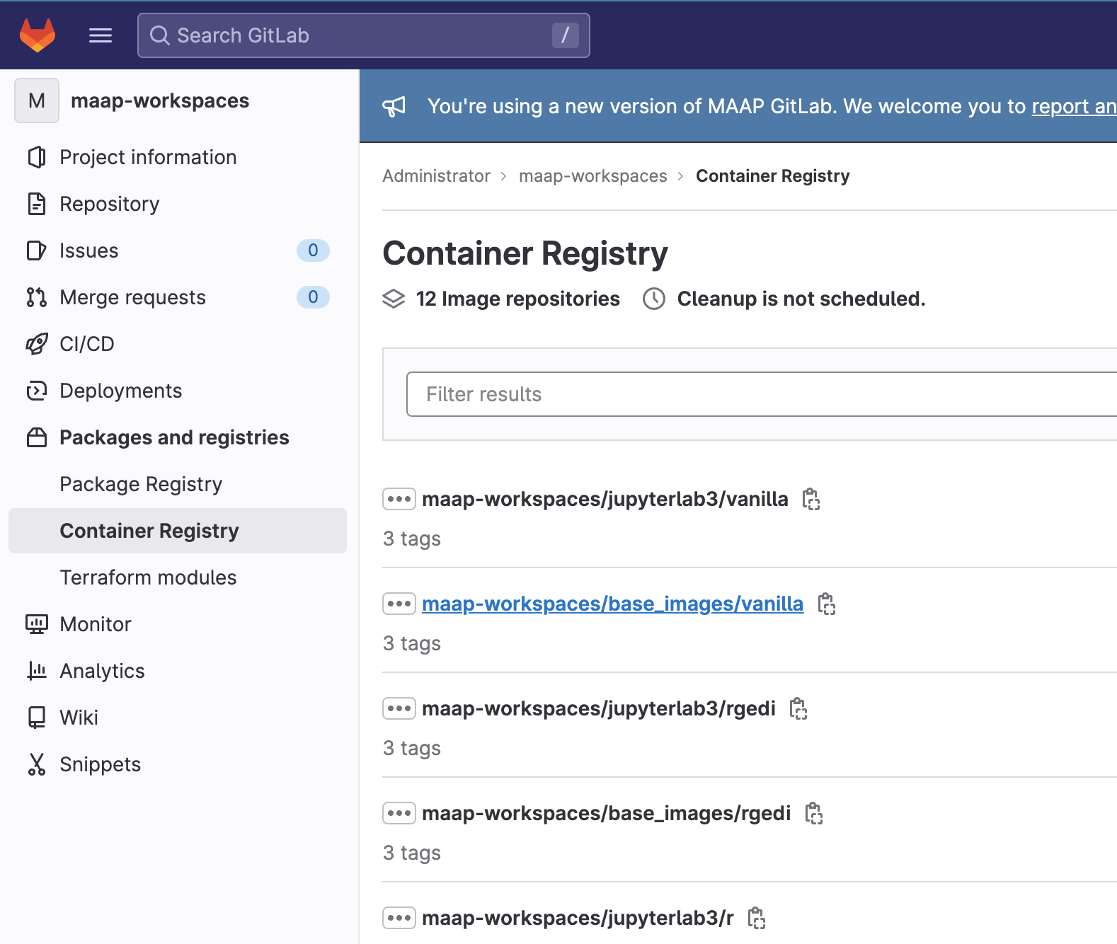Click the Packages and registries box icon

coord(37,437)
